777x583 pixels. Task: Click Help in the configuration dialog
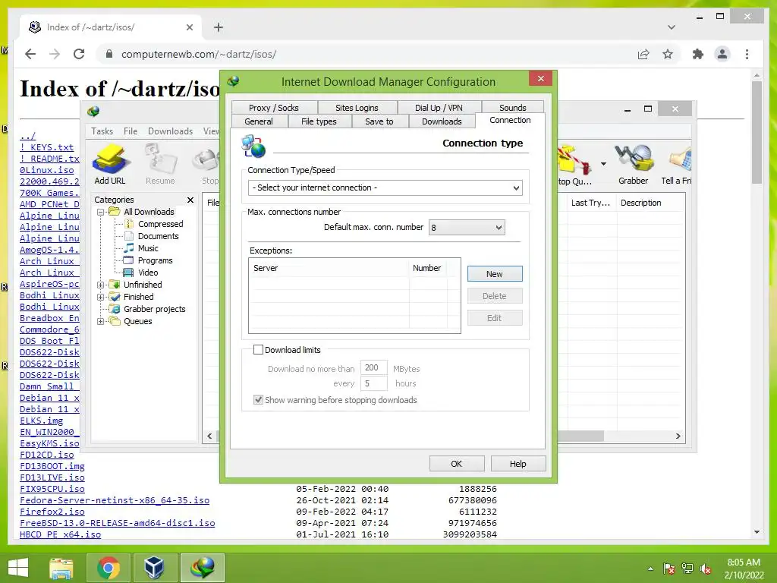(x=517, y=464)
